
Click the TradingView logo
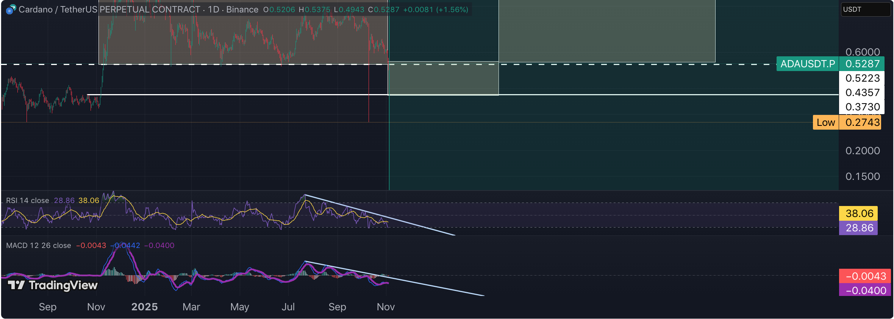53,285
